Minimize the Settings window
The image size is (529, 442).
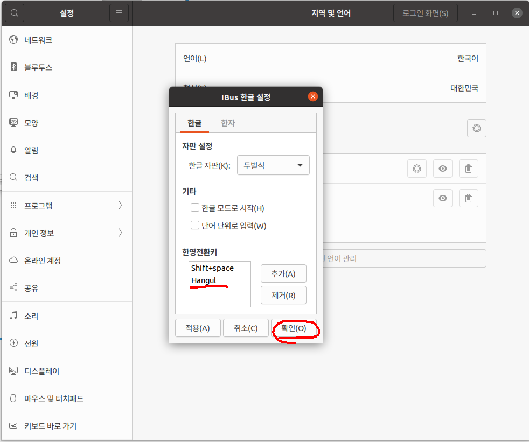click(x=474, y=13)
